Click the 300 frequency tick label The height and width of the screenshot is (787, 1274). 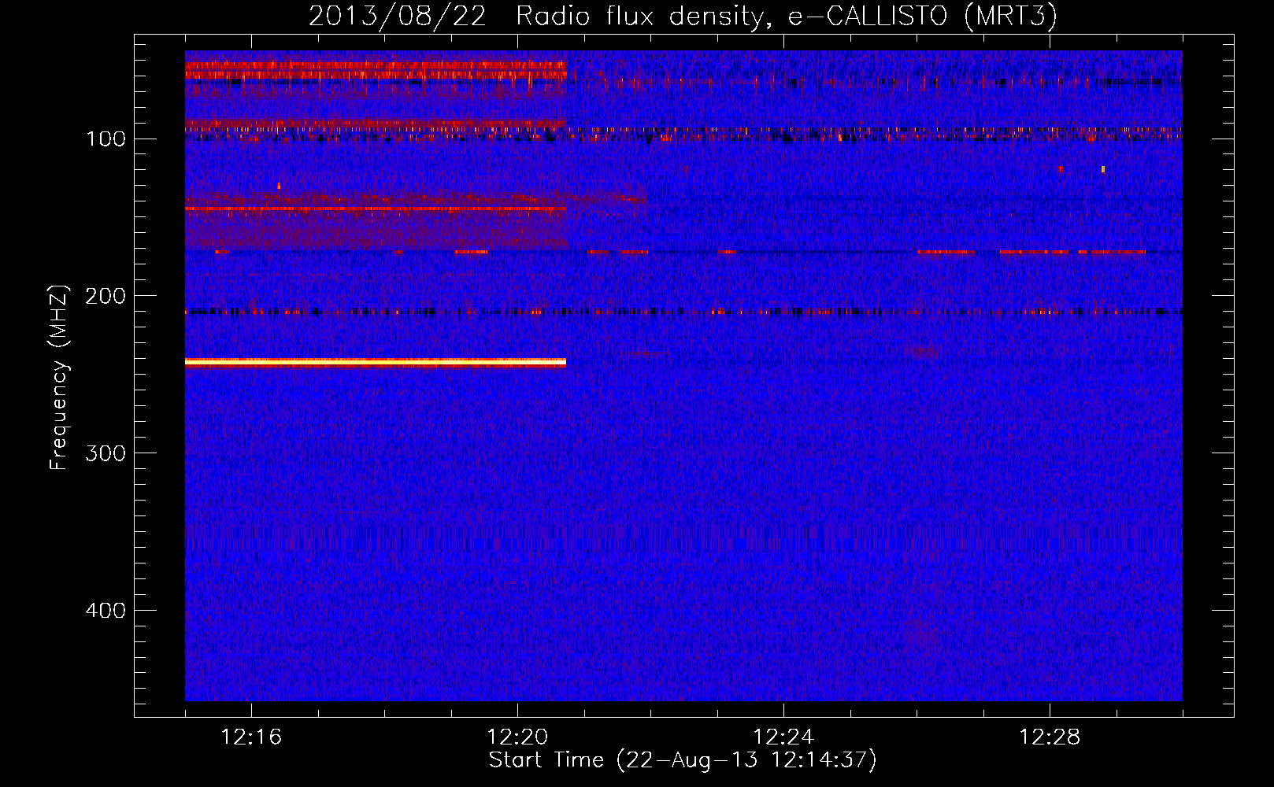point(106,453)
